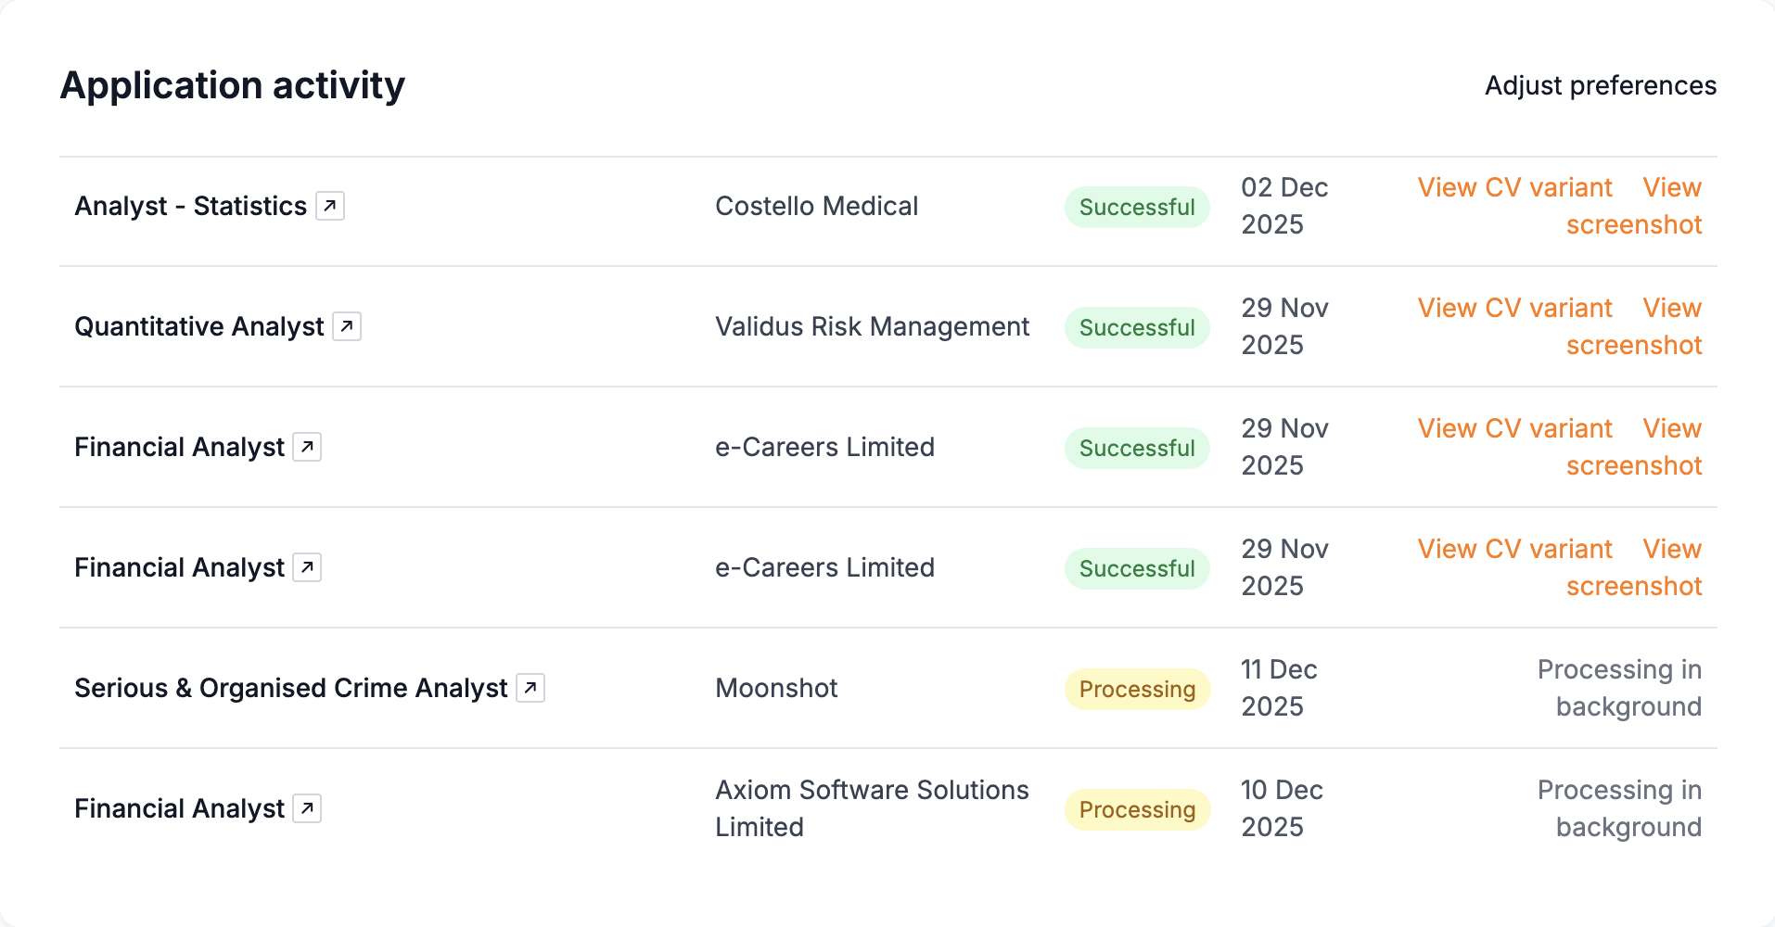Click the external link icon beside Quantitative Analyst
This screenshot has width=1775, height=927.
coord(348,325)
